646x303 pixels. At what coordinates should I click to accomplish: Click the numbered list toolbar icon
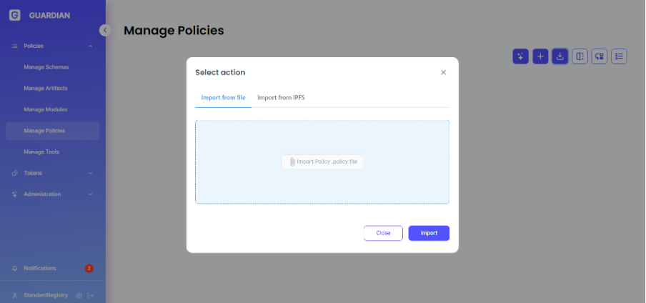coord(619,56)
